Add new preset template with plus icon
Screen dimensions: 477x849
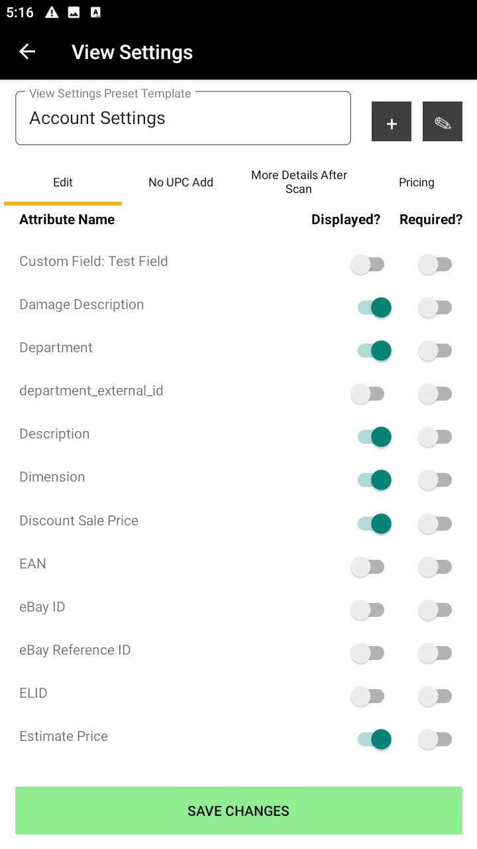coord(392,121)
